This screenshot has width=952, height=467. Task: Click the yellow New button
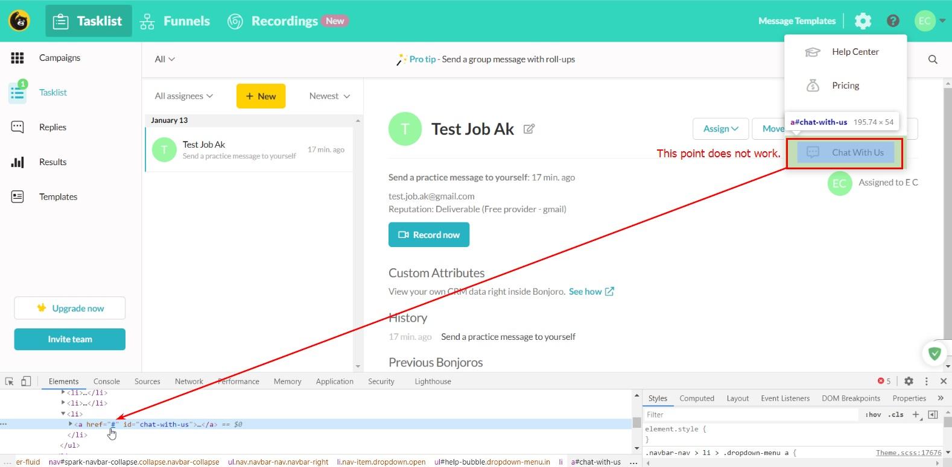point(261,96)
